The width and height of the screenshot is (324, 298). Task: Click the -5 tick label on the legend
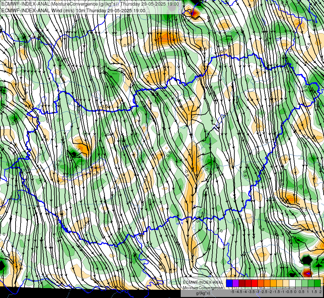[232, 292]
